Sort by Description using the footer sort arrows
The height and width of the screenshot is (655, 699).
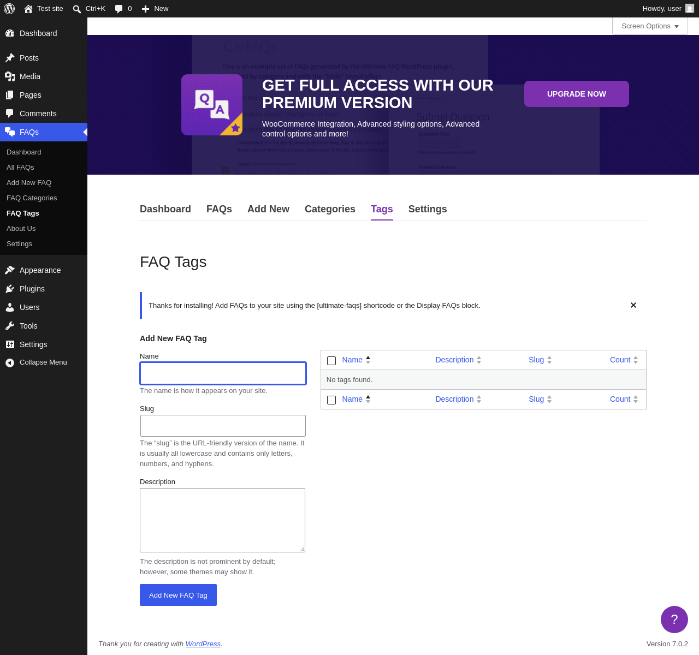(x=479, y=400)
